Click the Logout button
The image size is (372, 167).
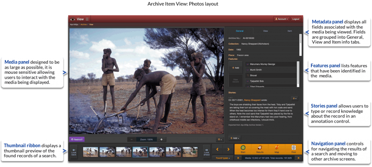pos(296,19)
